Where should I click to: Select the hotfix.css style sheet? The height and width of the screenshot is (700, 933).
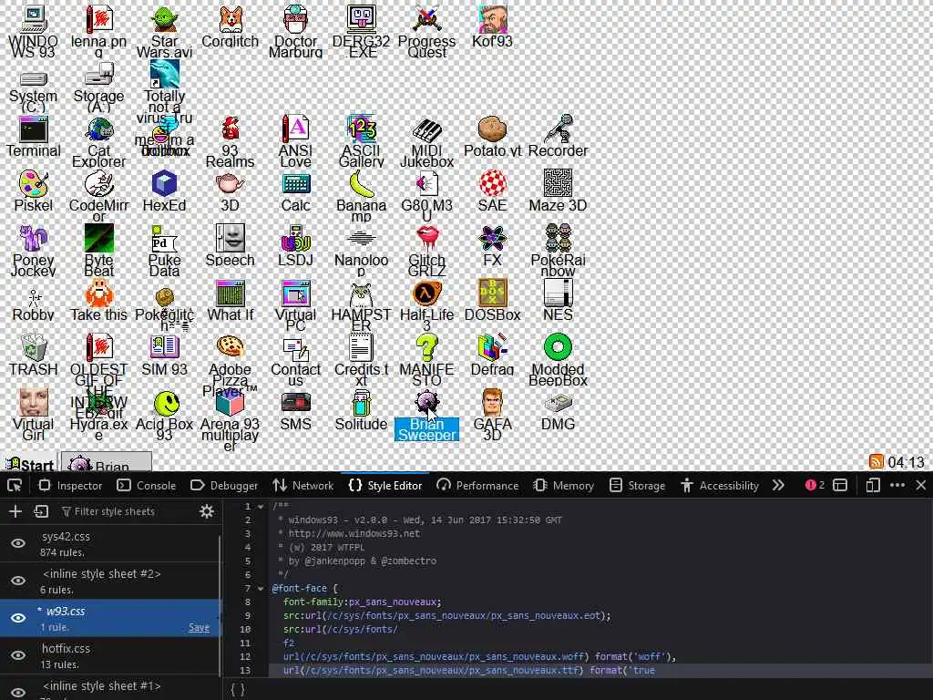(110, 655)
